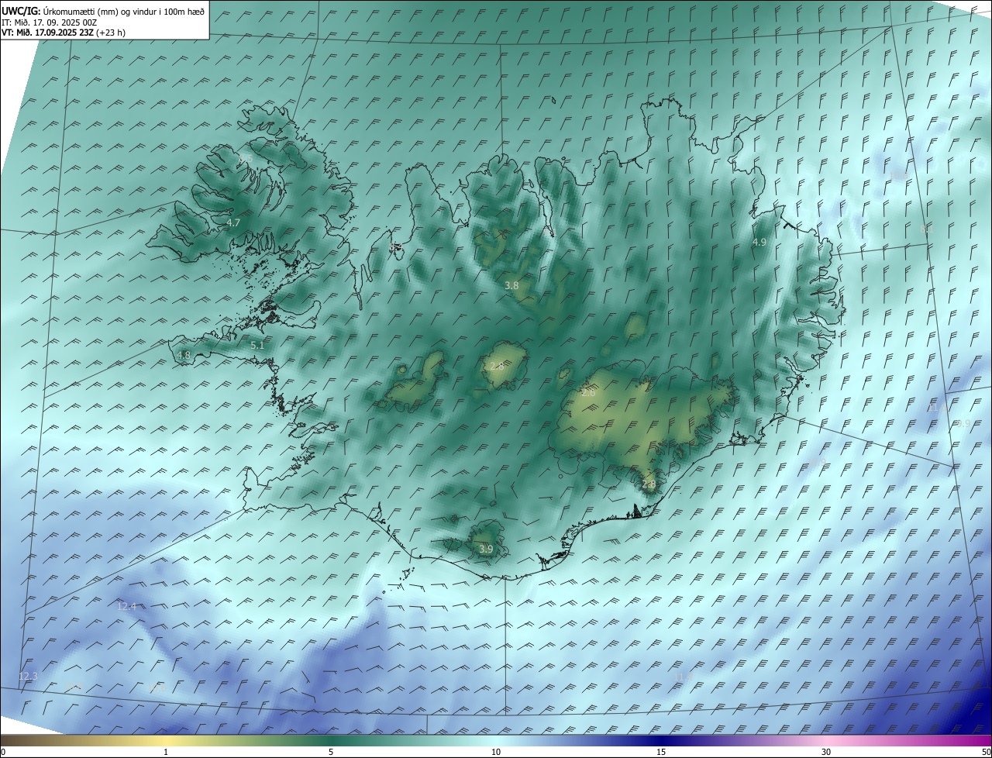This screenshot has width=992, height=758.
Task: Click the 2.8 value at Vatnajökull's southern tip
Action: [649, 484]
